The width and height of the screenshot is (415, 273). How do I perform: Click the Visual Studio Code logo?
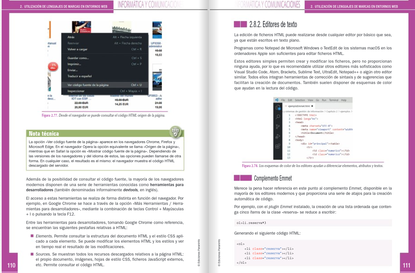(277, 100)
